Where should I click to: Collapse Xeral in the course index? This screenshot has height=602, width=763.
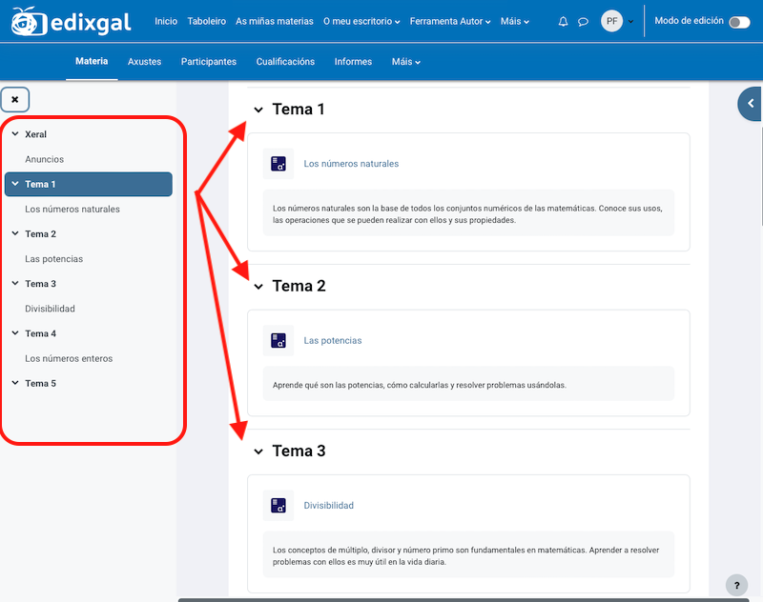click(x=15, y=134)
